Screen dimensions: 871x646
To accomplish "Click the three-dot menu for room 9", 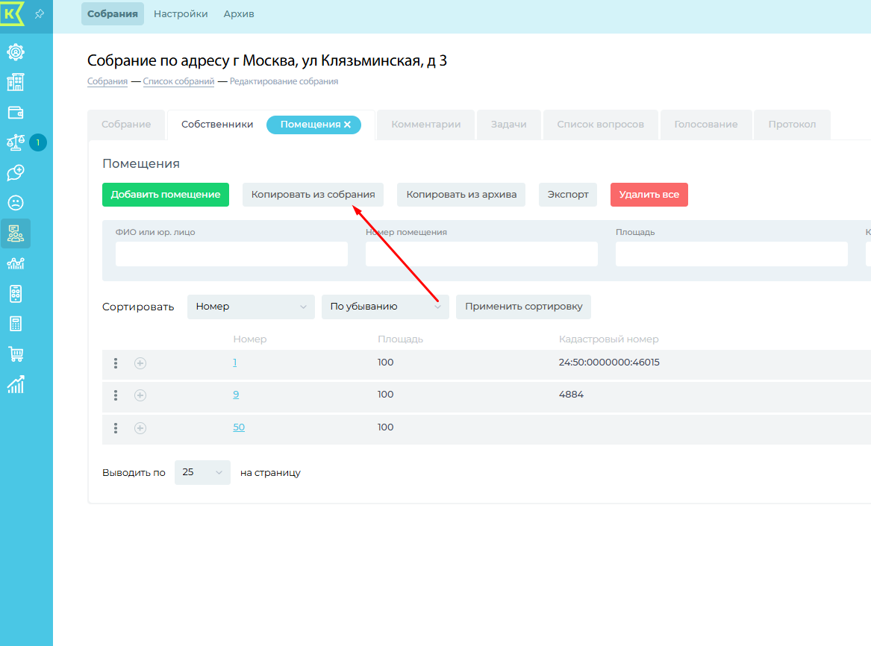I will click(116, 395).
